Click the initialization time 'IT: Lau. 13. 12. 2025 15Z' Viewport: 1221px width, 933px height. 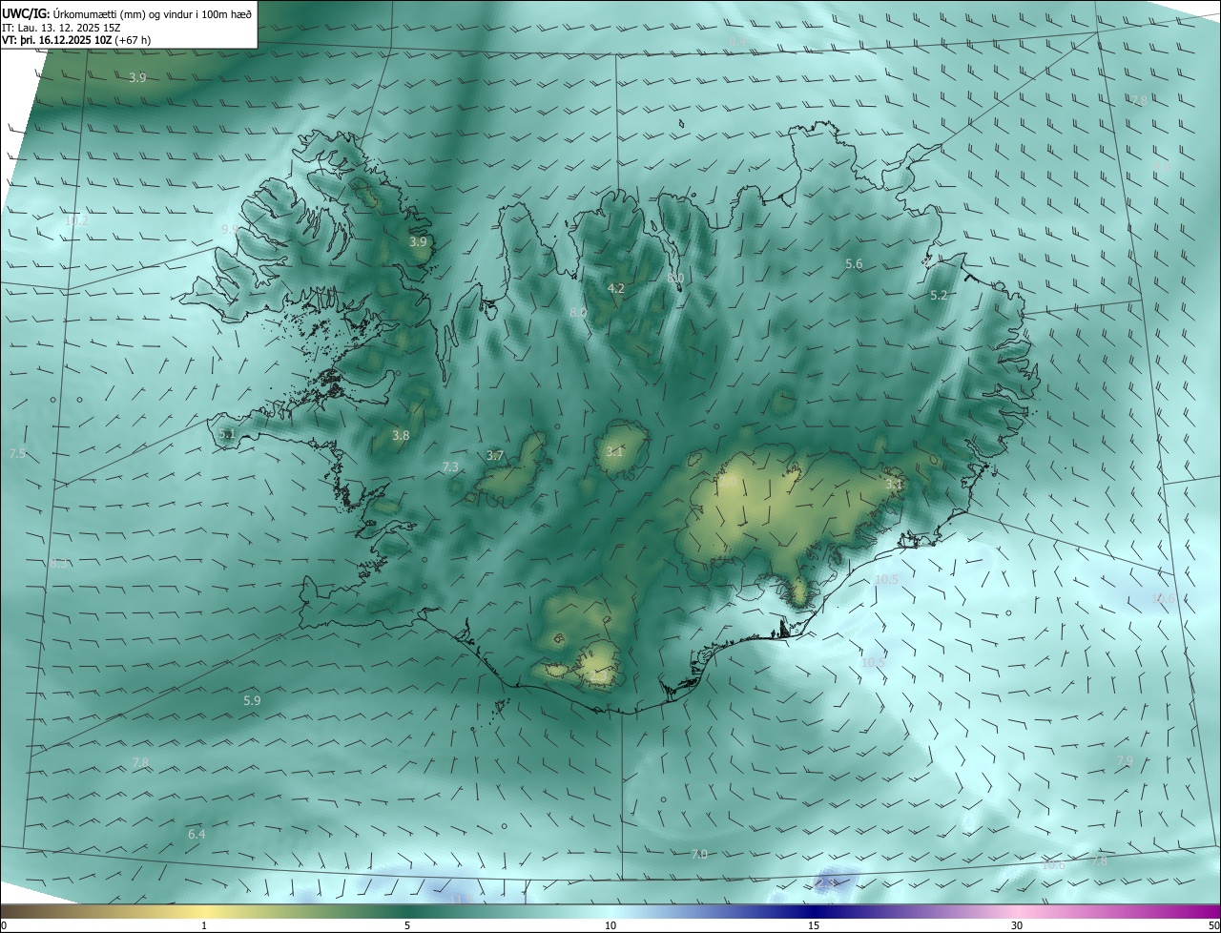point(61,28)
